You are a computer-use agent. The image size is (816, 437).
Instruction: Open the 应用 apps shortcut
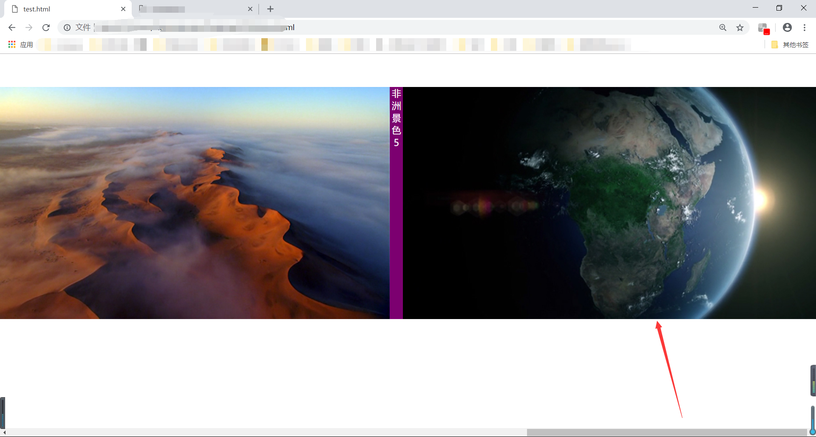tap(20, 45)
